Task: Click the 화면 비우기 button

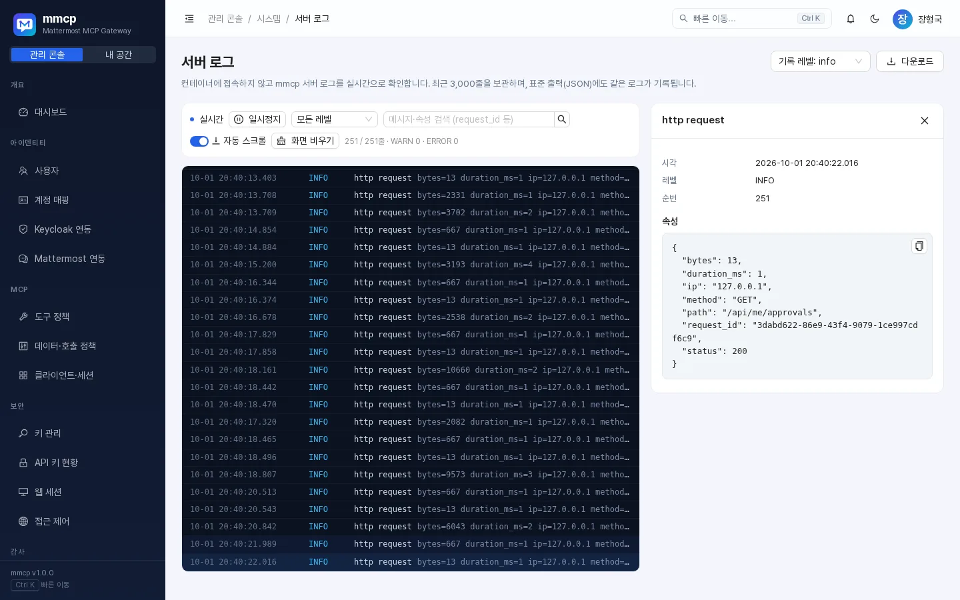Action: click(305, 141)
